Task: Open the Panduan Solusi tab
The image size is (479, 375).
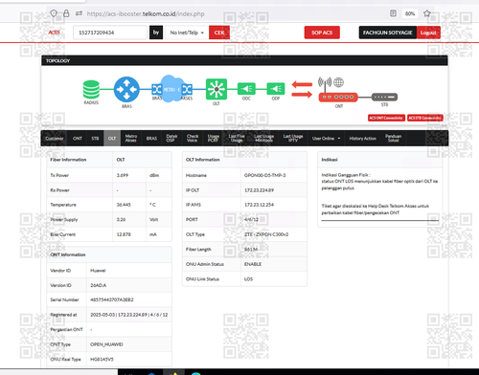Action: point(393,138)
